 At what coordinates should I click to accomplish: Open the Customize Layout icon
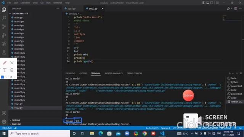pos(217,3)
